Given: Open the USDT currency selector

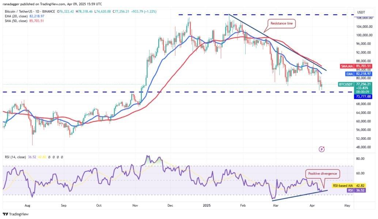Looking at the screenshot, I should (x=361, y=12).
